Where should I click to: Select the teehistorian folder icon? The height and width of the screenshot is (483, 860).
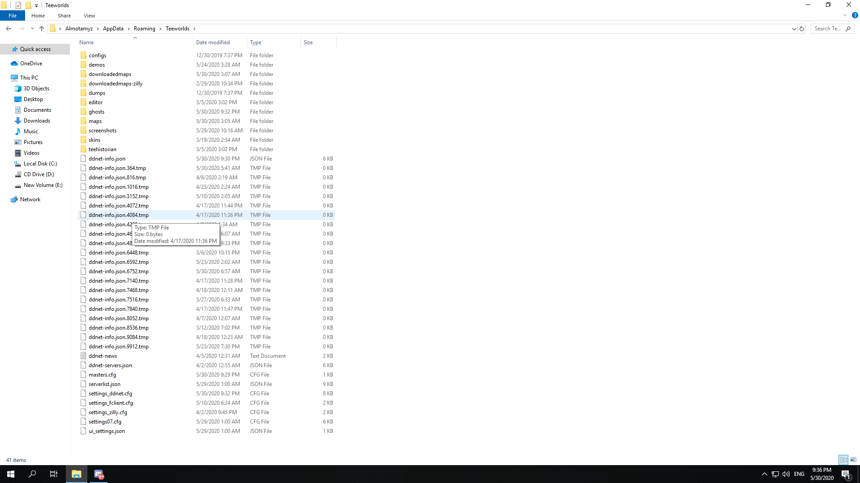tap(83, 149)
